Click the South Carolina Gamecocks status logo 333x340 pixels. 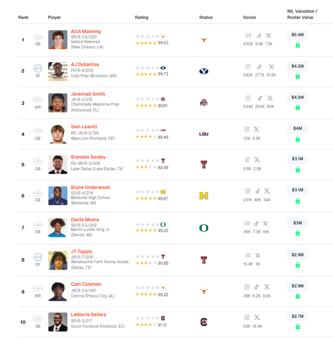[x=204, y=322]
